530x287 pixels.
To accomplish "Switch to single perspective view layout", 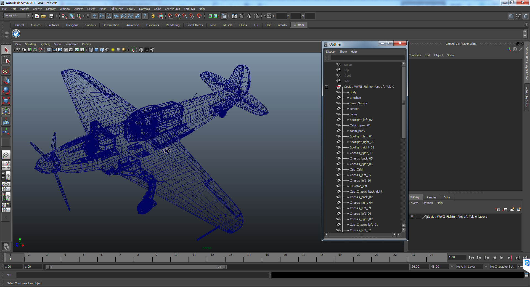I will pos(6,155).
